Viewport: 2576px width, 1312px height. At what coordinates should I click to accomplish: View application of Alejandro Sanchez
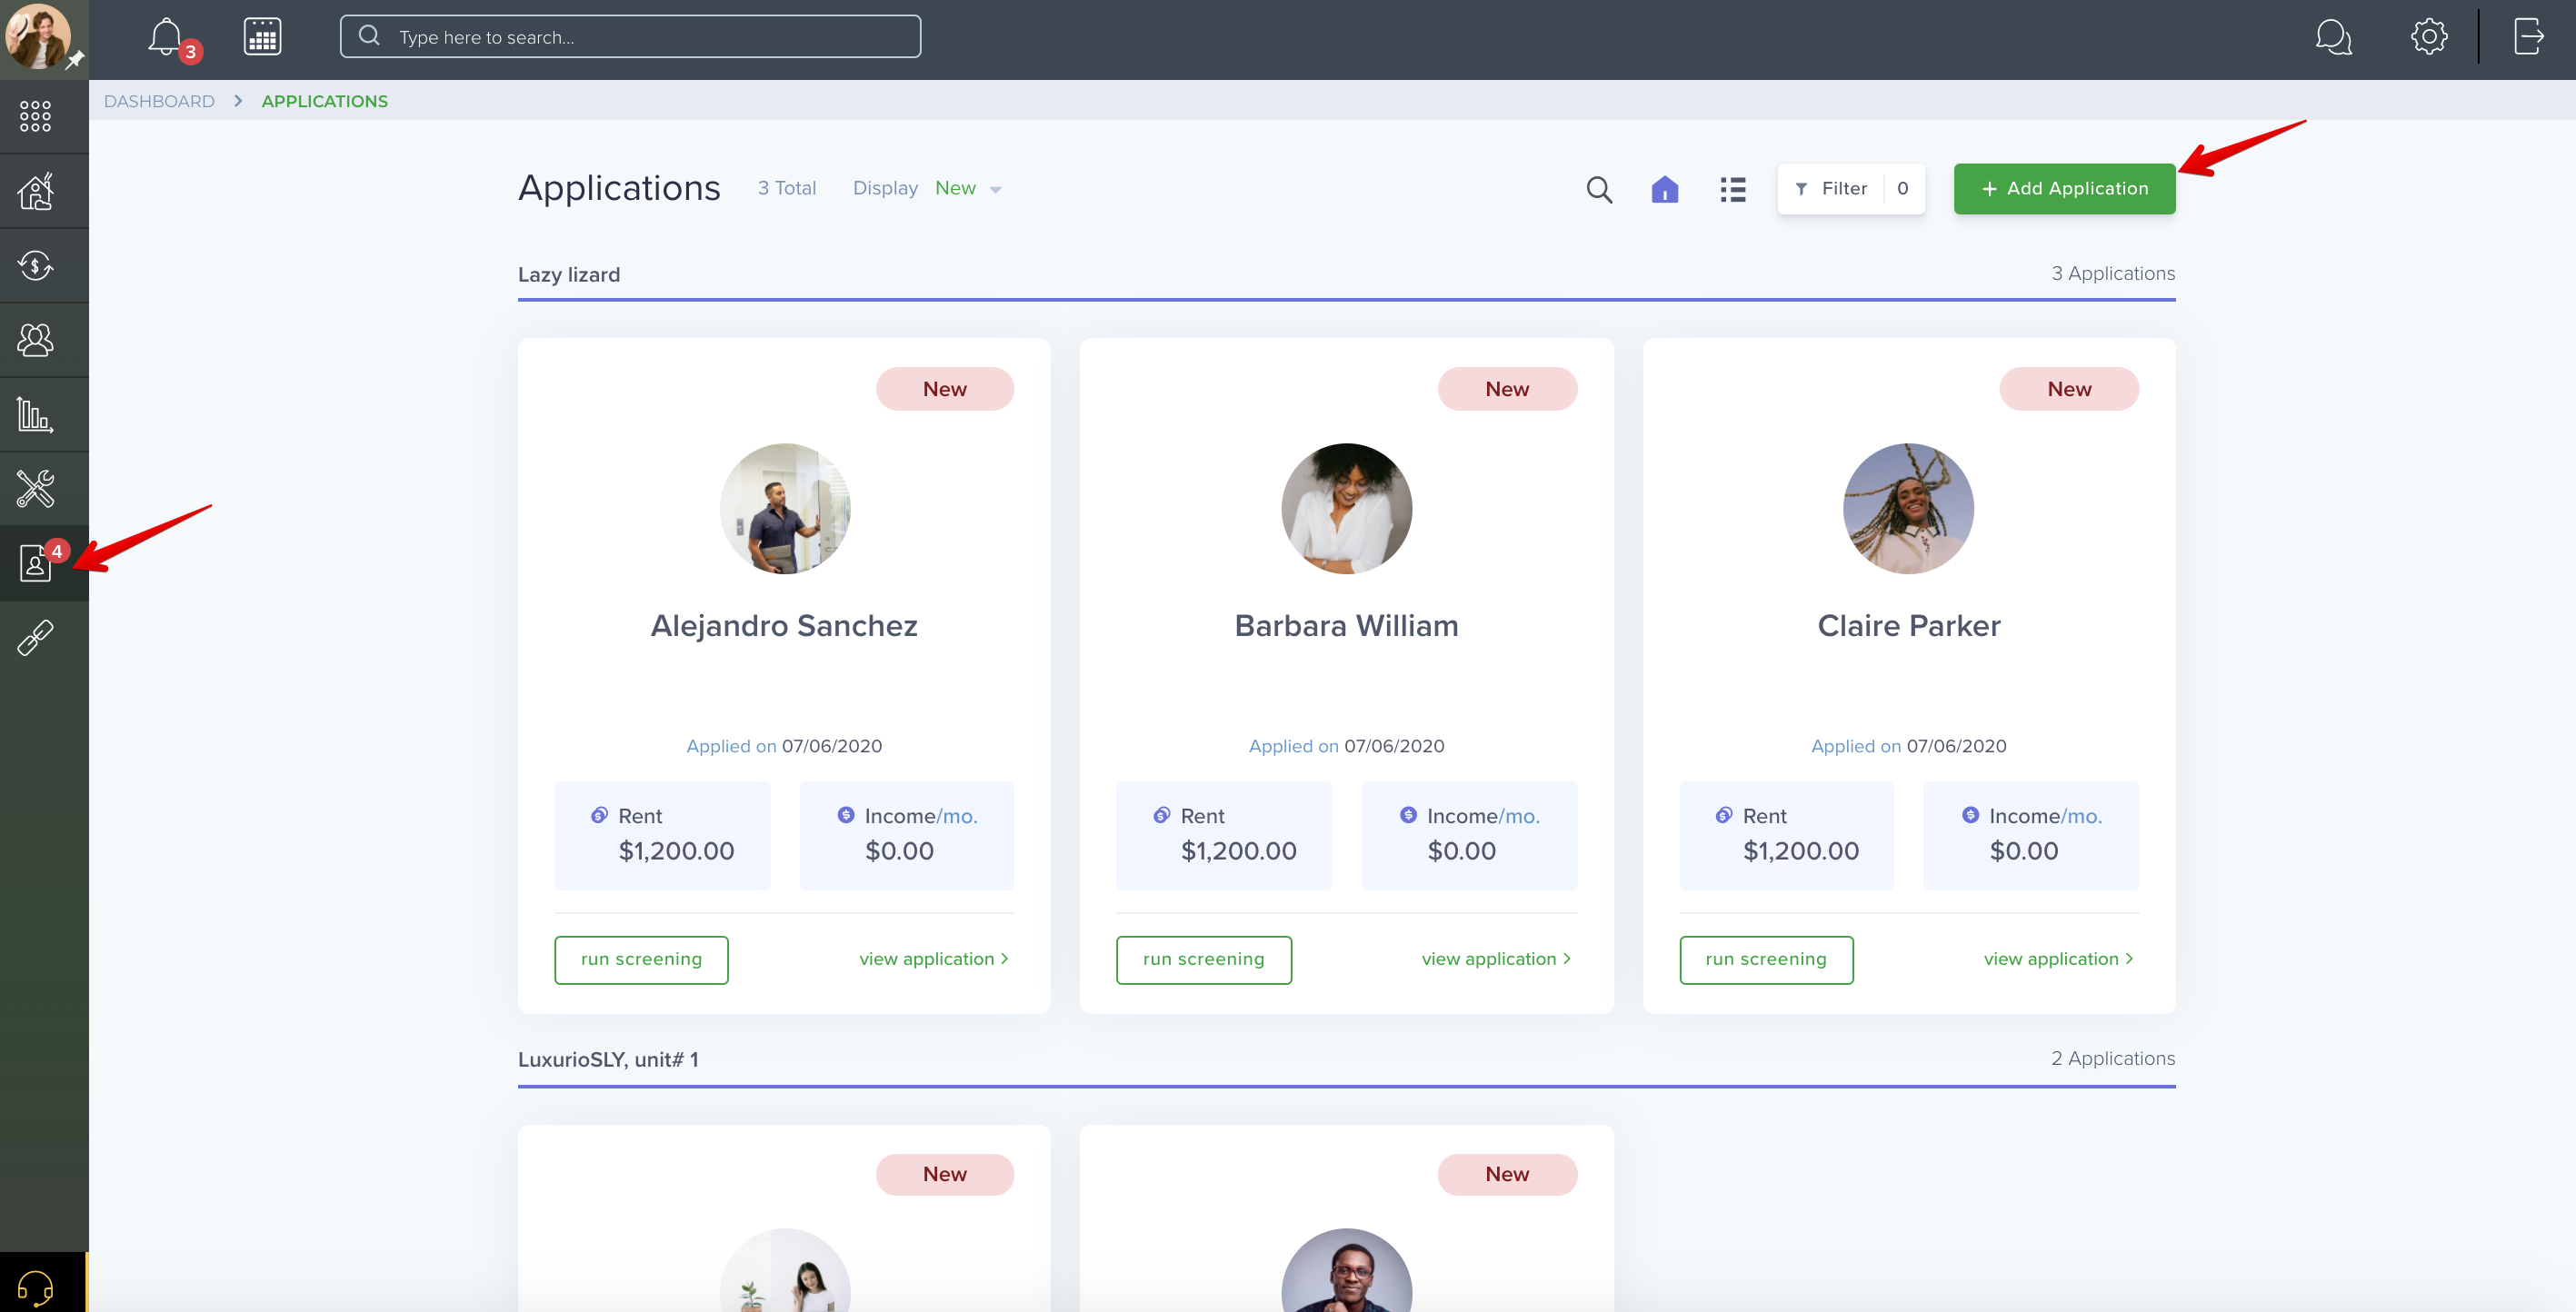click(934, 959)
